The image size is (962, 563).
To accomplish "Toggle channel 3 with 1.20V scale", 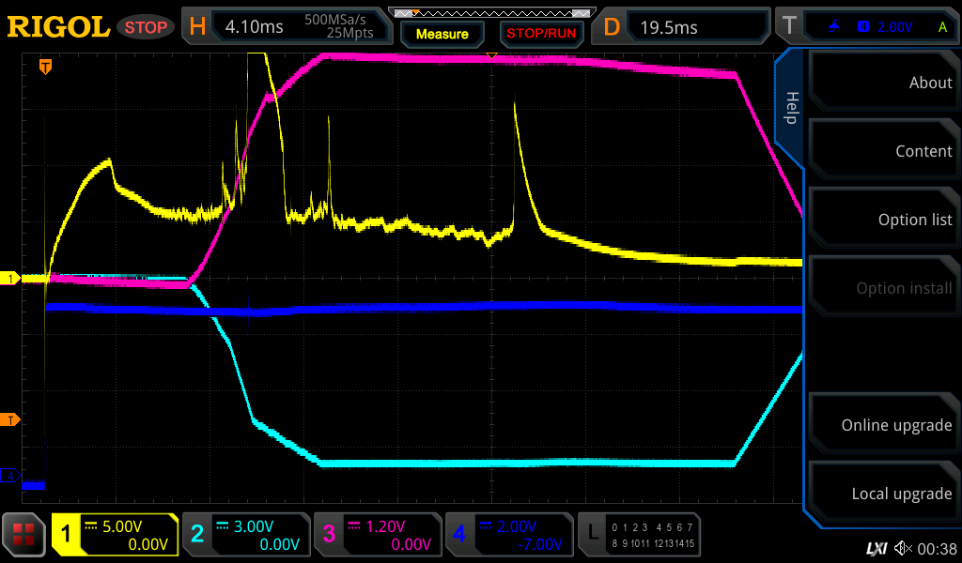I will point(376,535).
